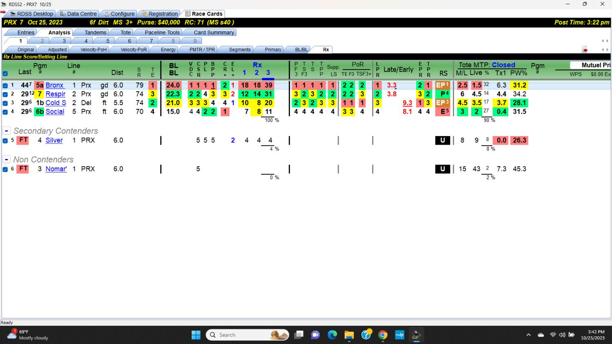Screen dimensions: 612x344
Task: Open the Respir horse link
Action: 55,94
